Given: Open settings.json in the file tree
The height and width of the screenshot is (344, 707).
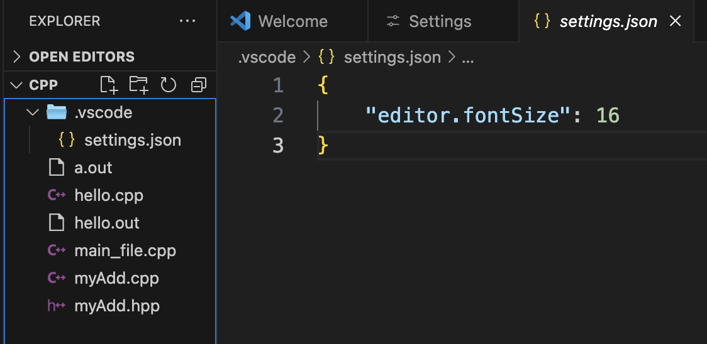Looking at the screenshot, I should pos(110,140).
